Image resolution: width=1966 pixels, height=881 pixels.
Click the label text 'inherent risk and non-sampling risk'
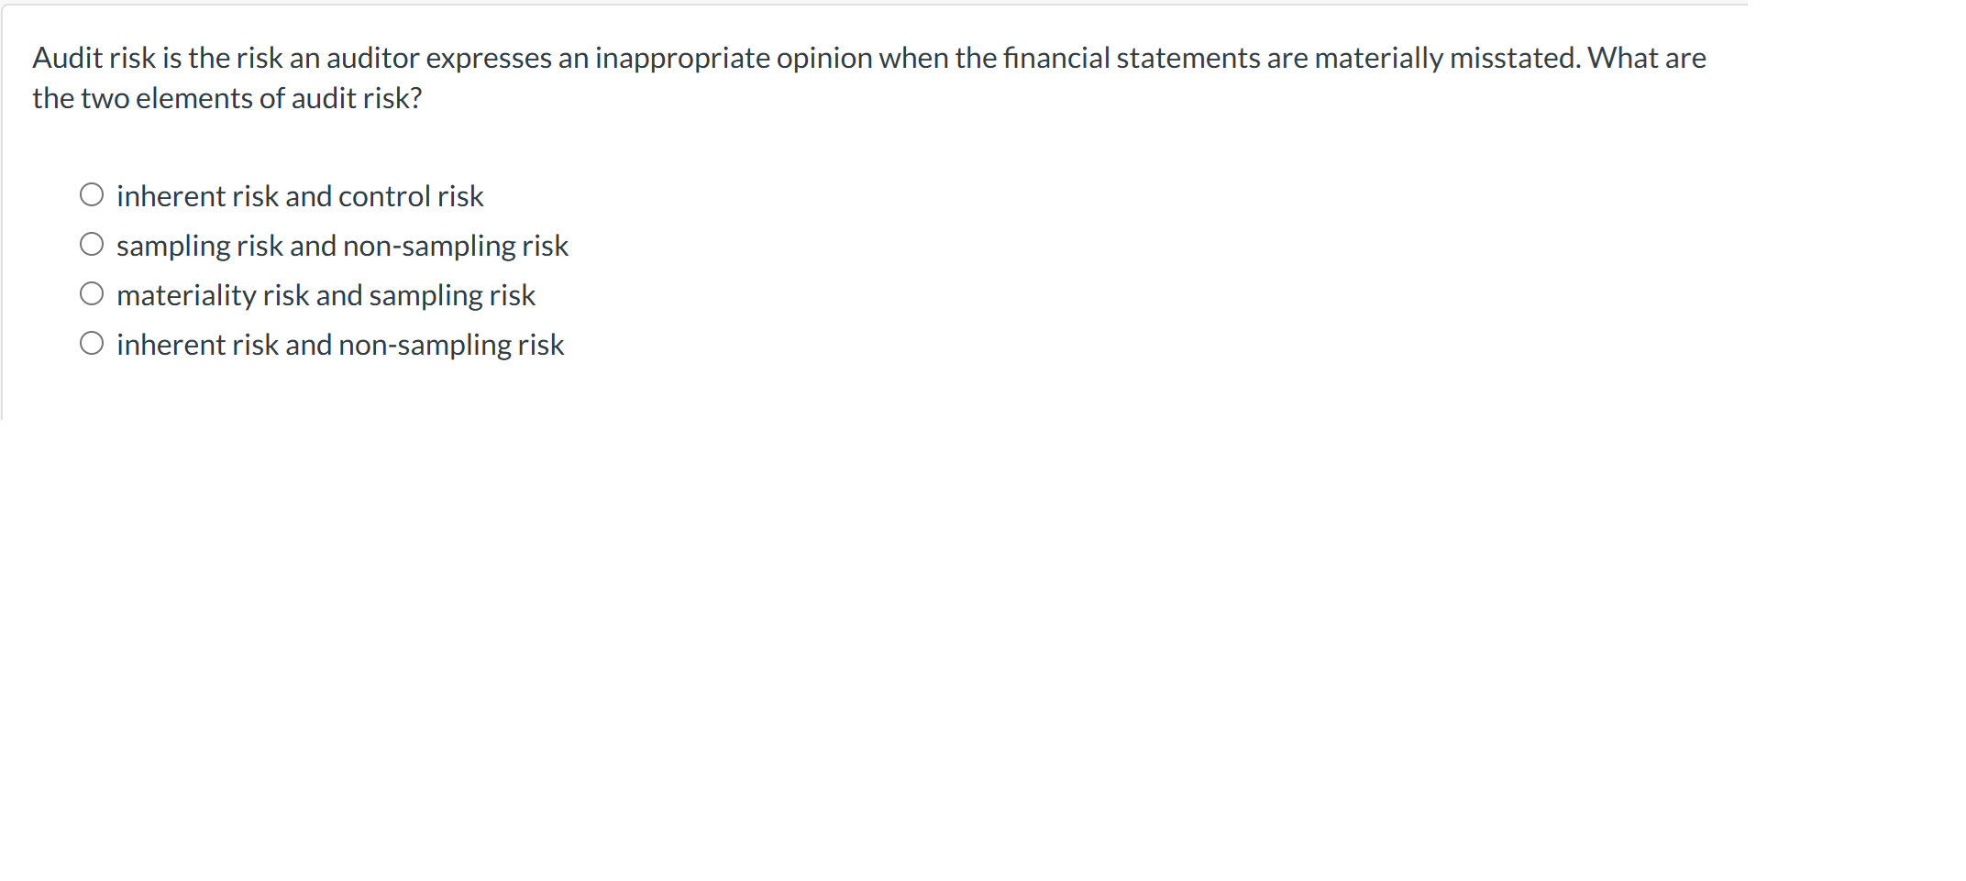[340, 344]
